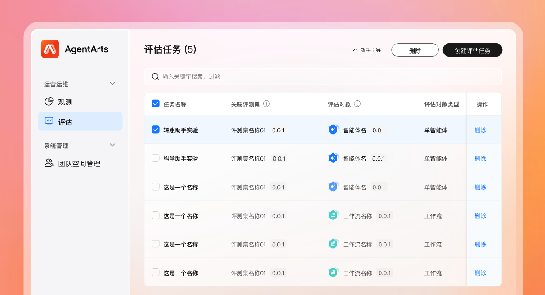The image size is (545, 295).
Task: Click the top 删除 outlined button
Action: pos(415,50)
